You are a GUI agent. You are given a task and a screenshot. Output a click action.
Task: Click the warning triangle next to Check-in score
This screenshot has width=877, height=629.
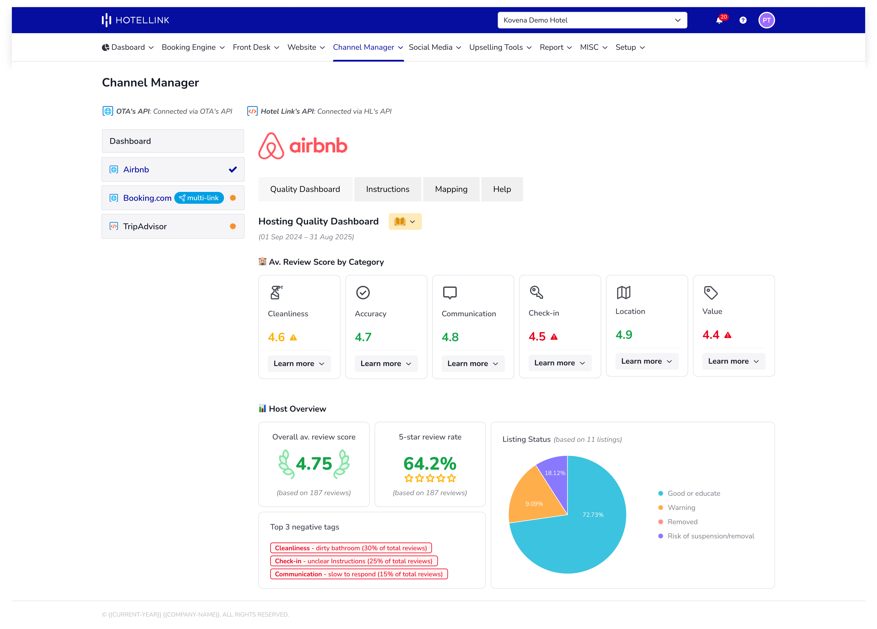click(x=555, y=336)
